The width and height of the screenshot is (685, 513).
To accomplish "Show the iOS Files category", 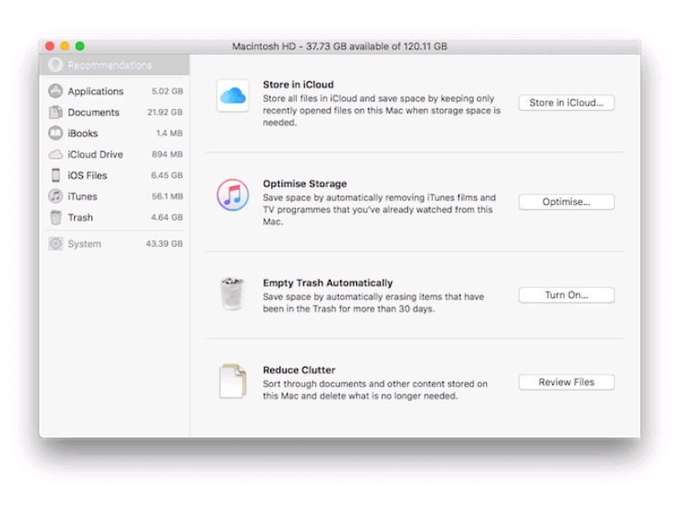I will pos(116,176).
